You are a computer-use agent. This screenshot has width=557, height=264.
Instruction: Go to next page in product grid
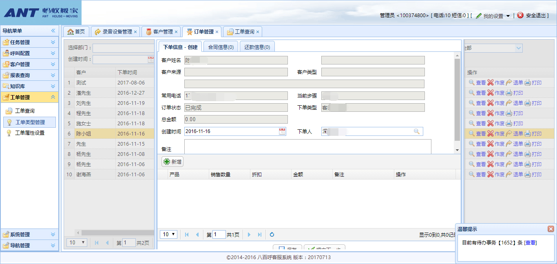click(x=249, y=235)
